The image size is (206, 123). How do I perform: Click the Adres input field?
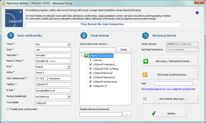pyautogui.click(x=53, y=73)
